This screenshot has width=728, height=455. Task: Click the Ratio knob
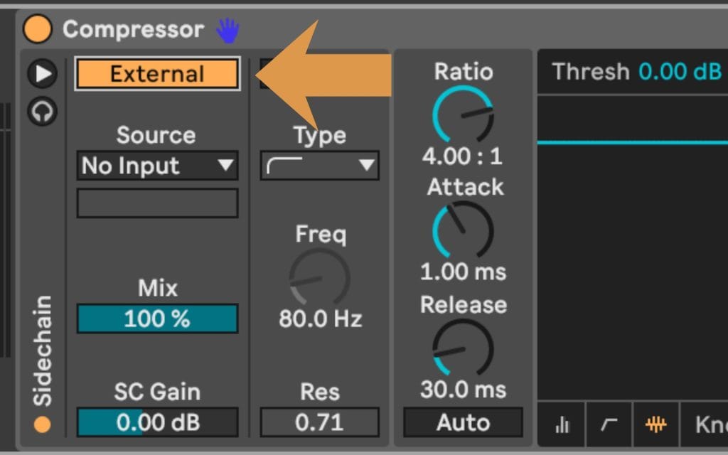click(x=463, y=114)
